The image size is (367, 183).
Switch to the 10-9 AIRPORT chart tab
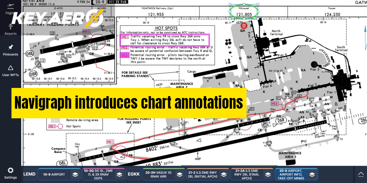pos(59,174)
